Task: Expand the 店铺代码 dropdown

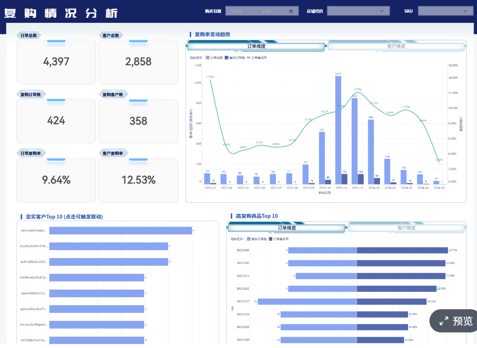Action: coord(358,11)
